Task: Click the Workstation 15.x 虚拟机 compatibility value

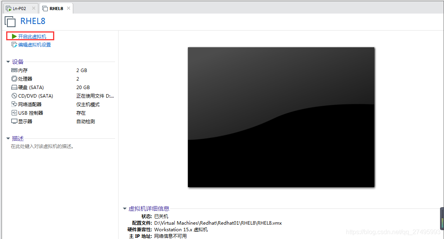Action: [x=181, y=230]
